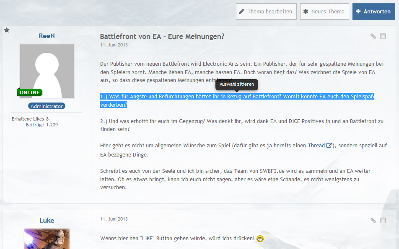Open ReeN's user profile name
Viewport: 399px width, 249px height.
(47, 36)
